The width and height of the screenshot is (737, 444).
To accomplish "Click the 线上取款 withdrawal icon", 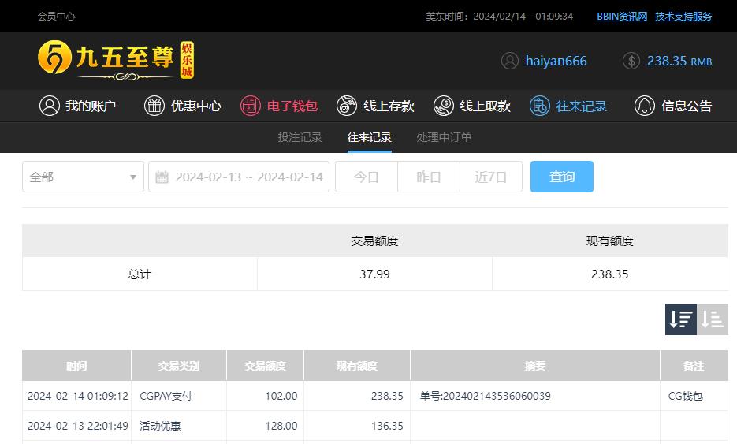I will (x=443, y=106).
